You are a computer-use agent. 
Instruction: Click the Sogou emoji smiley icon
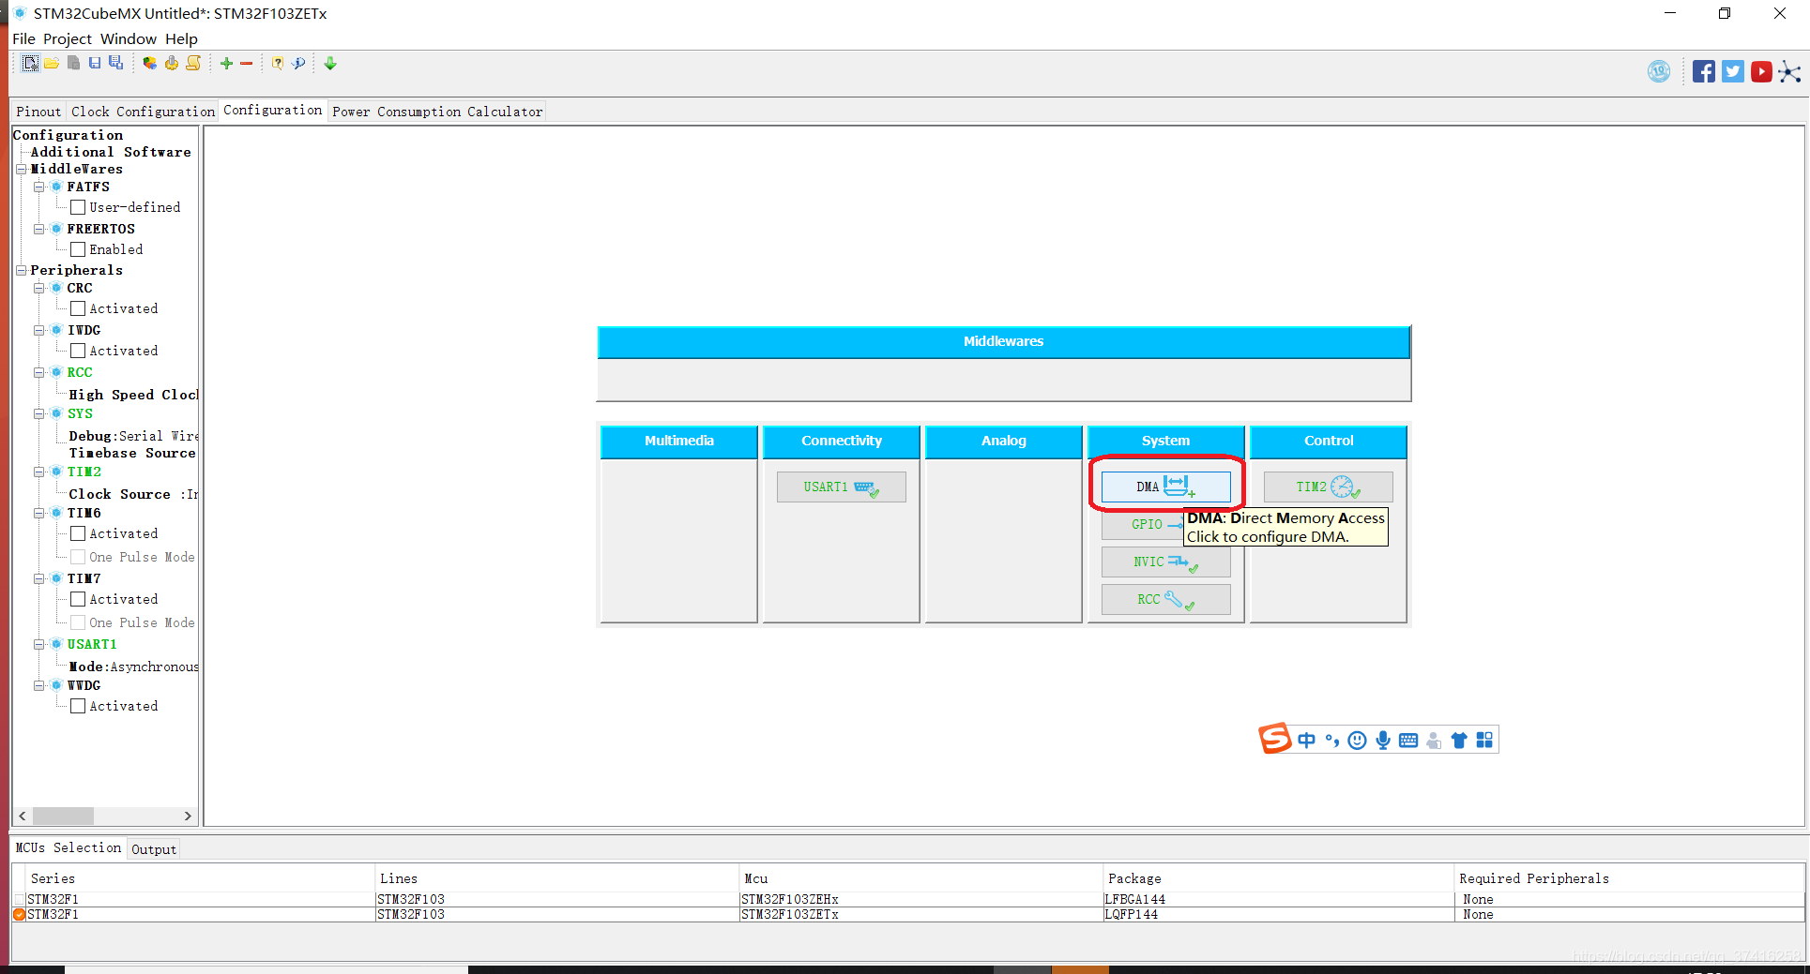[1357, 741]
